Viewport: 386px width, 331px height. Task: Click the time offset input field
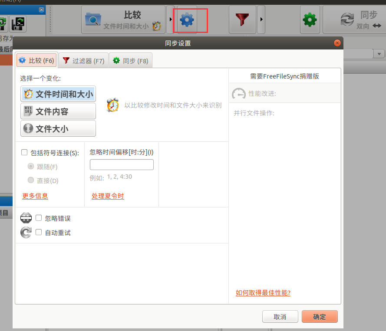click(x=122, y=164)
